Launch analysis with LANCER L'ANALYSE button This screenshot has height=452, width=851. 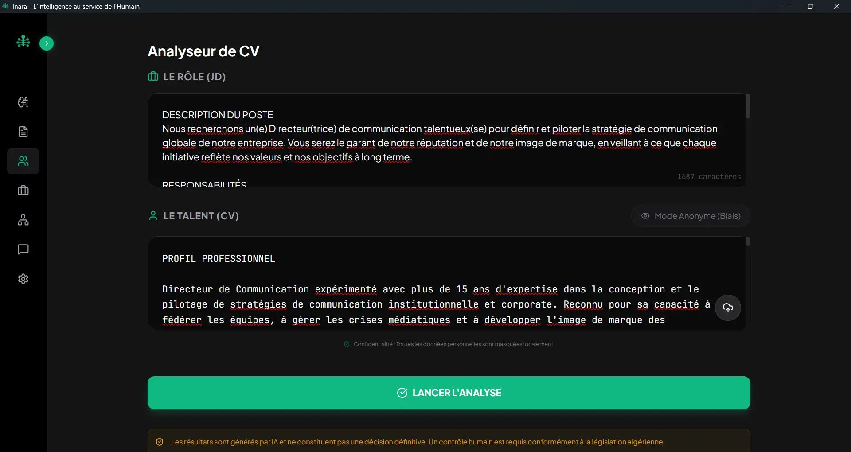click(x=449, y=393)
